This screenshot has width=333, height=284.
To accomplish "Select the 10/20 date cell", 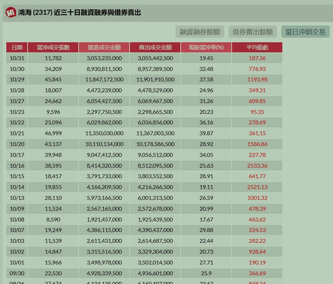I will point(17,144).
